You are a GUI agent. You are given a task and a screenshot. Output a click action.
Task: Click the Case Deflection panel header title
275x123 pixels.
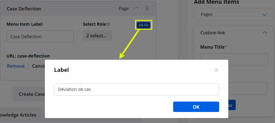tap(24, 9)
